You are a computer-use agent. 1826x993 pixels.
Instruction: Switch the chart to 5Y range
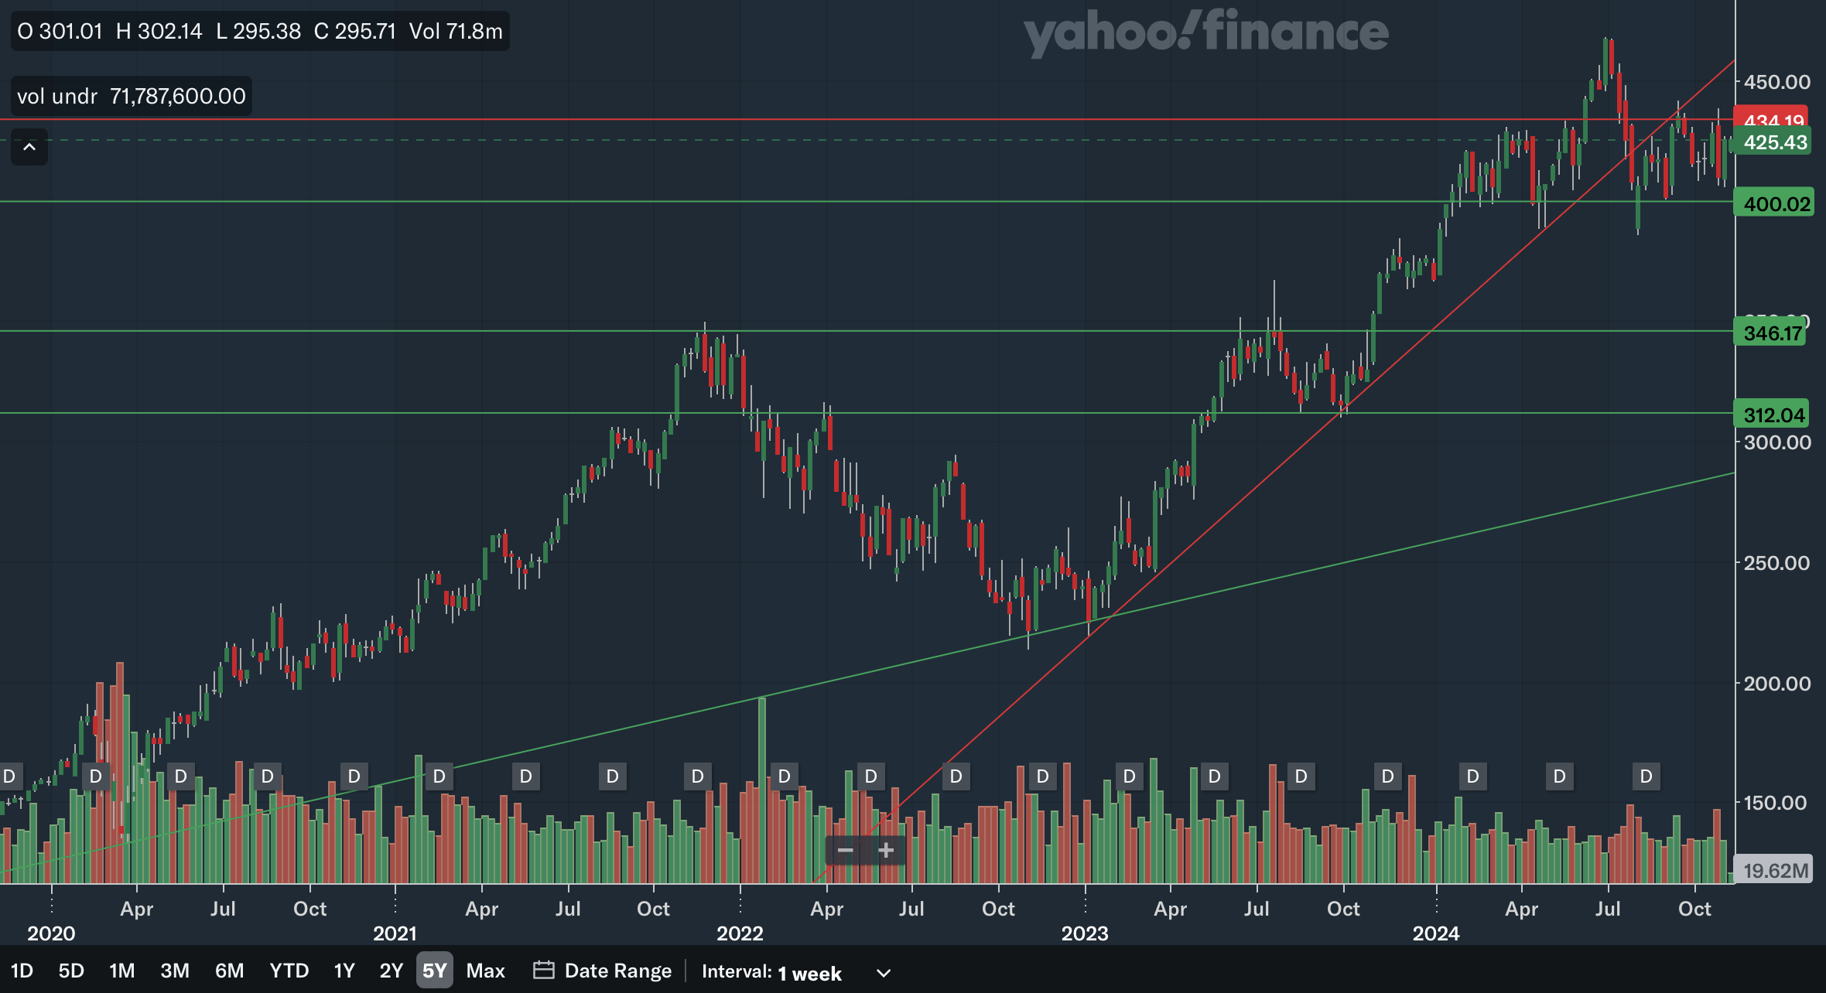[x=434, y=971]
